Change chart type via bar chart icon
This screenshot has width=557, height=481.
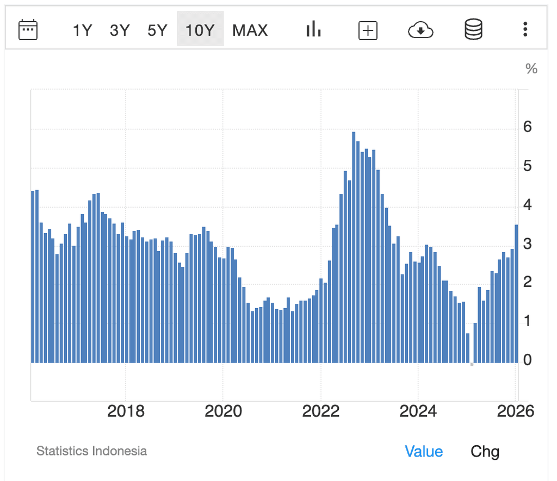tap(313, 29)
